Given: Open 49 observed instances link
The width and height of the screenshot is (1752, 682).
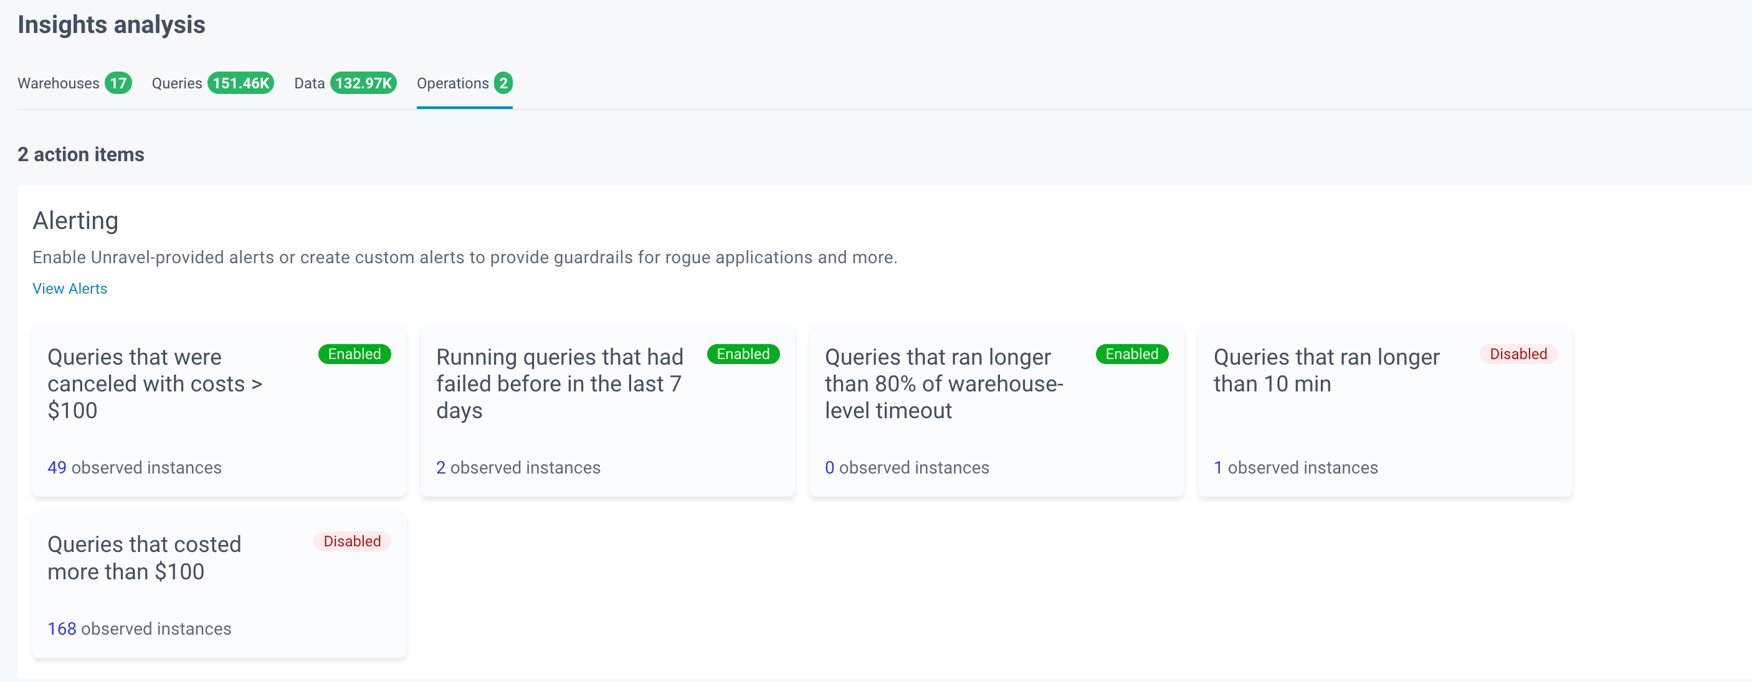Looking at the screenshot, I should 57,467.
